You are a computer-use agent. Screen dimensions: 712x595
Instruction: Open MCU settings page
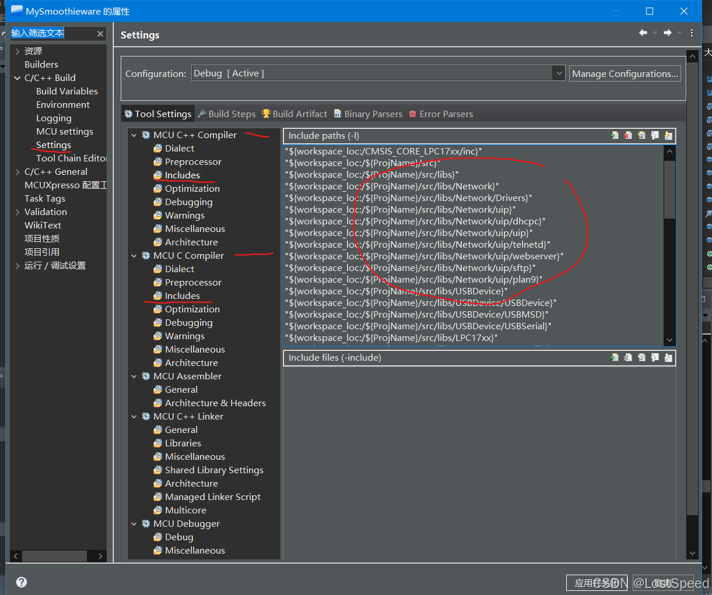click(x=65, y=132)
